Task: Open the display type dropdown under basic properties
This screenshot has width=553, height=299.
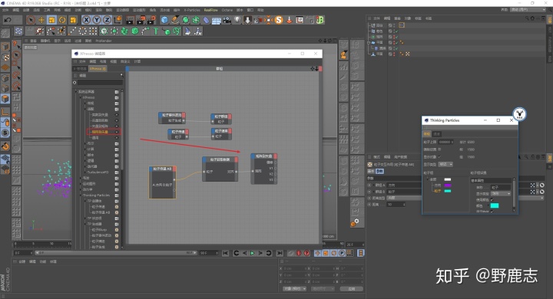Action: [501, 194]
